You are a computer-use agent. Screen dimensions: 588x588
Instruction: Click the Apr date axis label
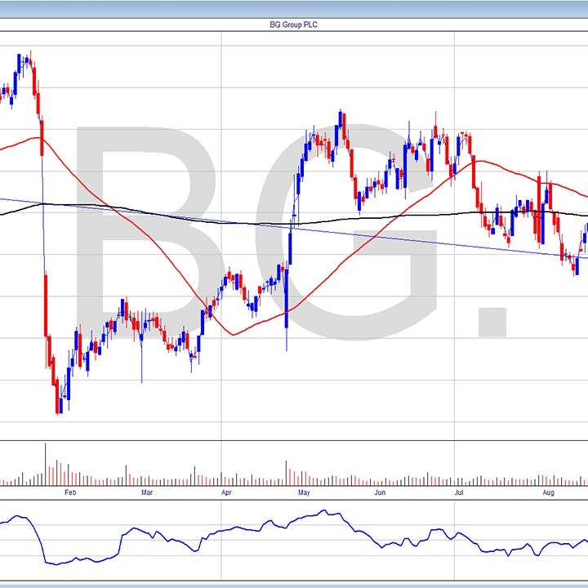click(226, 493)
